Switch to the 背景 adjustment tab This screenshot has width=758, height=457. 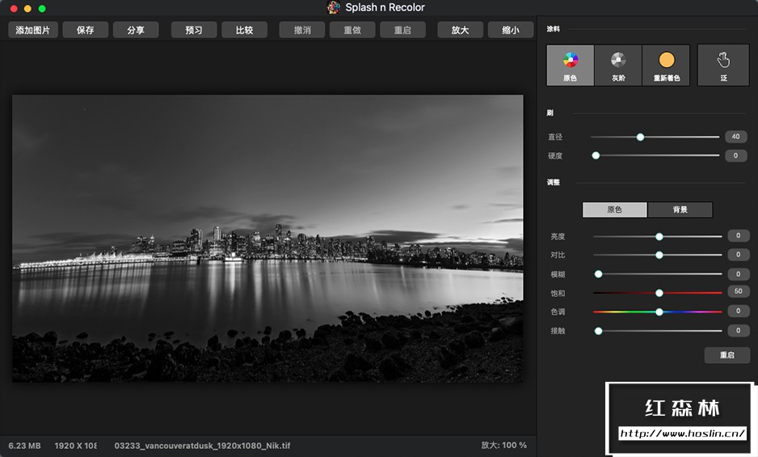coord(680,209)
